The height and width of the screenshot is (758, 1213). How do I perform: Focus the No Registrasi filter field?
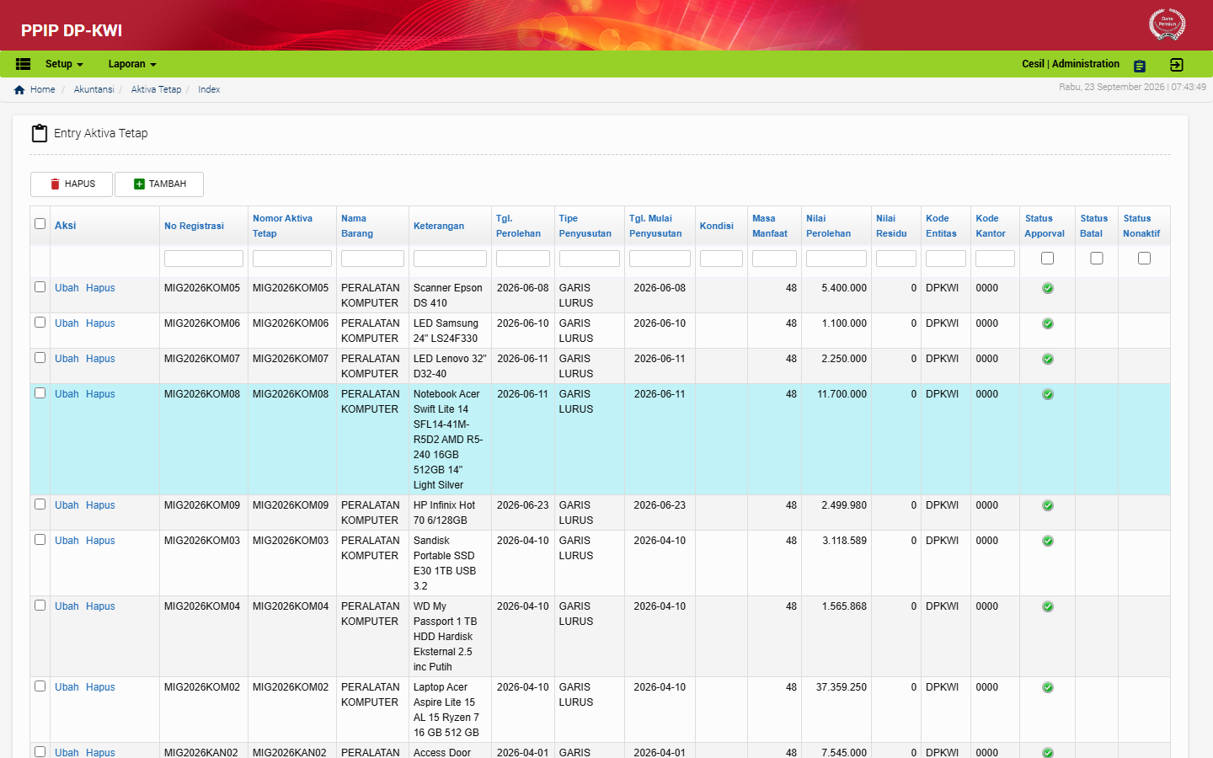(204, 259)
